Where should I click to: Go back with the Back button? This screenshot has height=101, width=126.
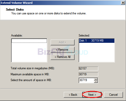pyautogui.click(x=73, y=95)
